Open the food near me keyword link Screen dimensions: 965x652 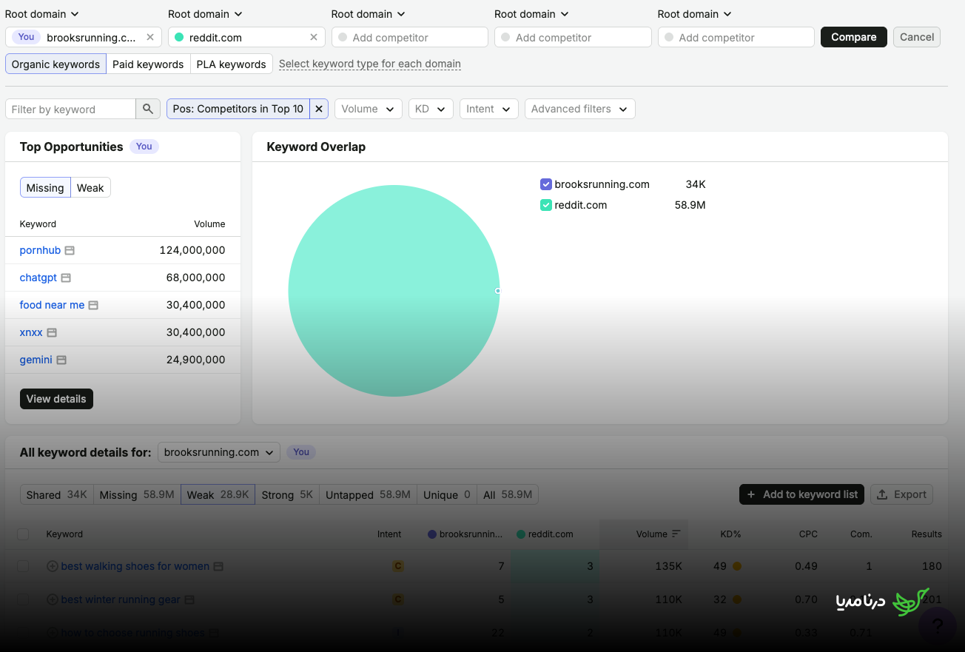click(52, 305)
